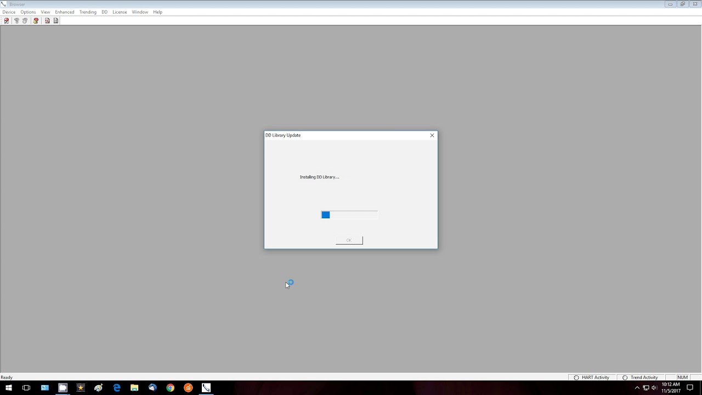The height and width of the screenshot is (395, 702).
Task: Click the second toolbar icon after separator
Action: tap(16, 21)
